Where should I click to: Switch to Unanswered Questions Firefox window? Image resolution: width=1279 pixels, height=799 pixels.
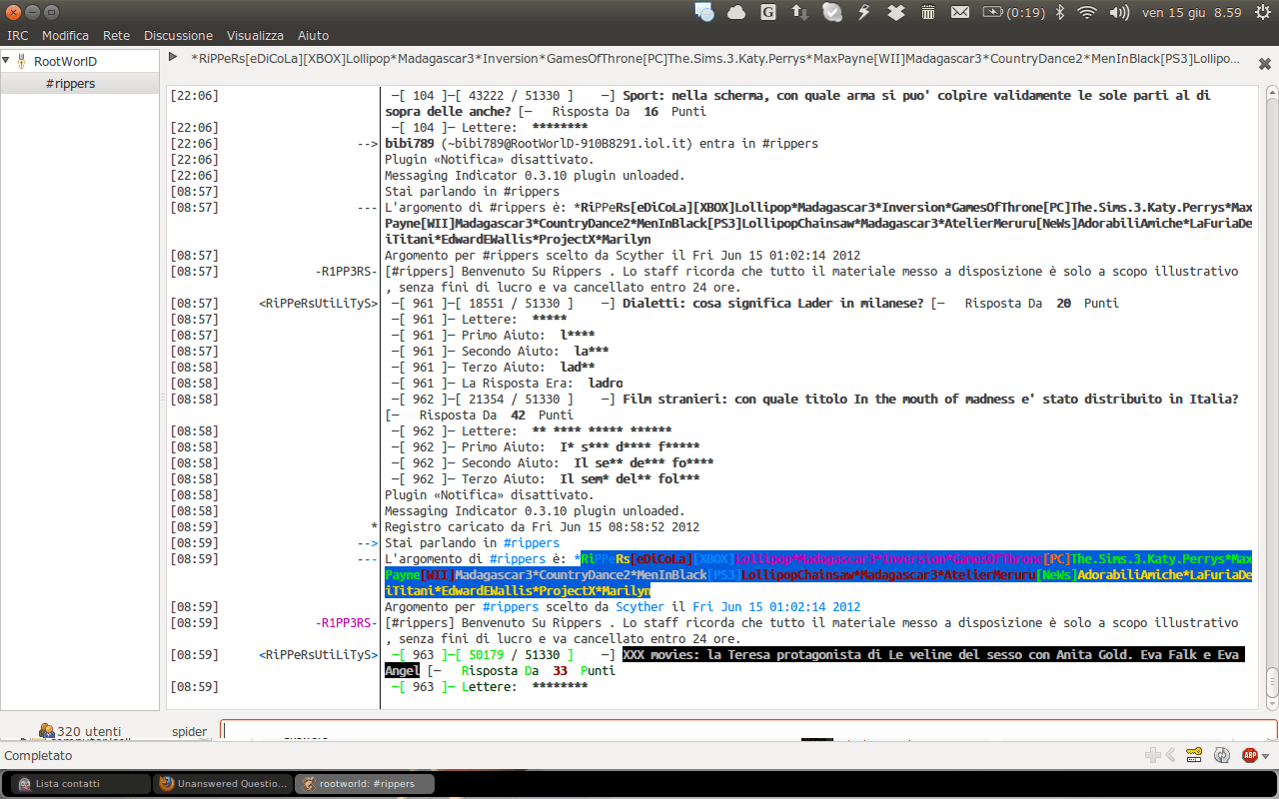[223, 784]
